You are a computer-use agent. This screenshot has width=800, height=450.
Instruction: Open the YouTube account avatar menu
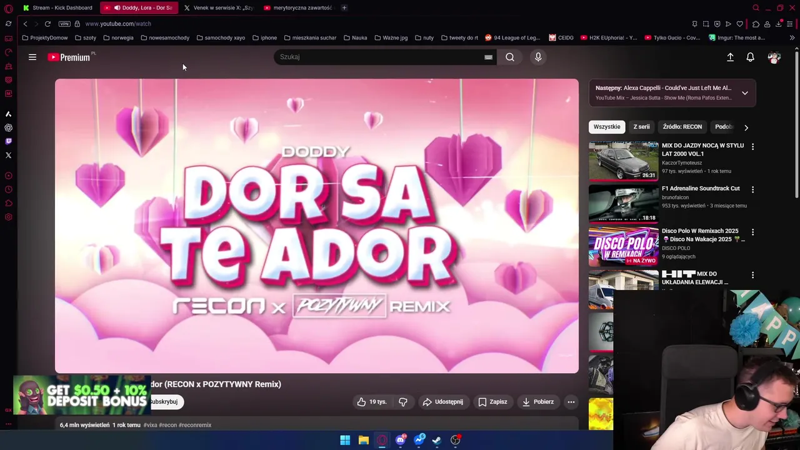(x=774, y=57)
